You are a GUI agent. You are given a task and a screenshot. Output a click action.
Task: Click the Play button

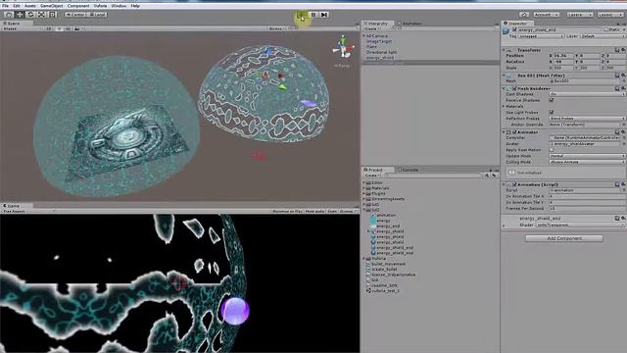(x=302, y=15)
